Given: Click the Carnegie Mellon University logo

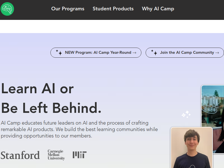Looking at the screenshot, I should pyautogui.click(x=56, y=155).
